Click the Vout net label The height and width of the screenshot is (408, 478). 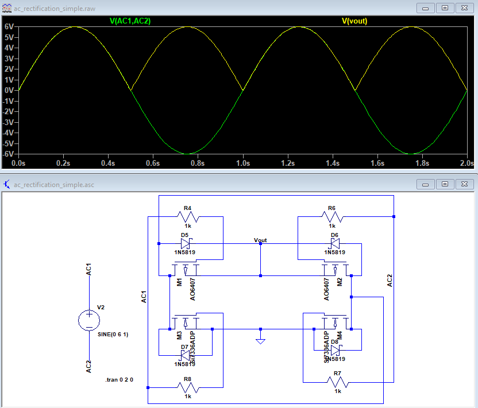(260, 240)
